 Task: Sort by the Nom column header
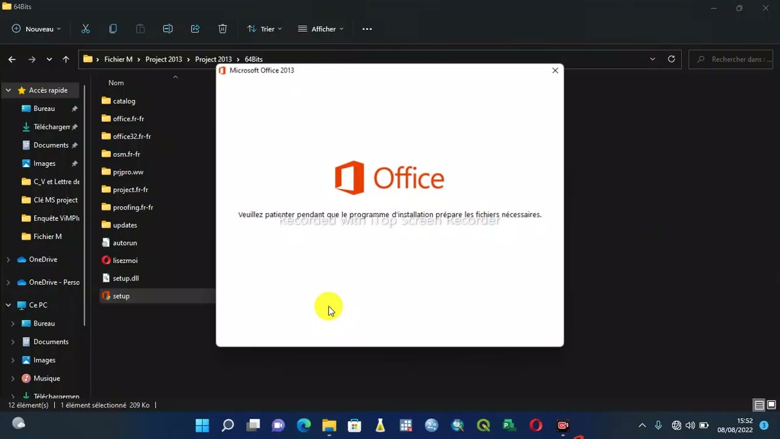tap(116, 82)
